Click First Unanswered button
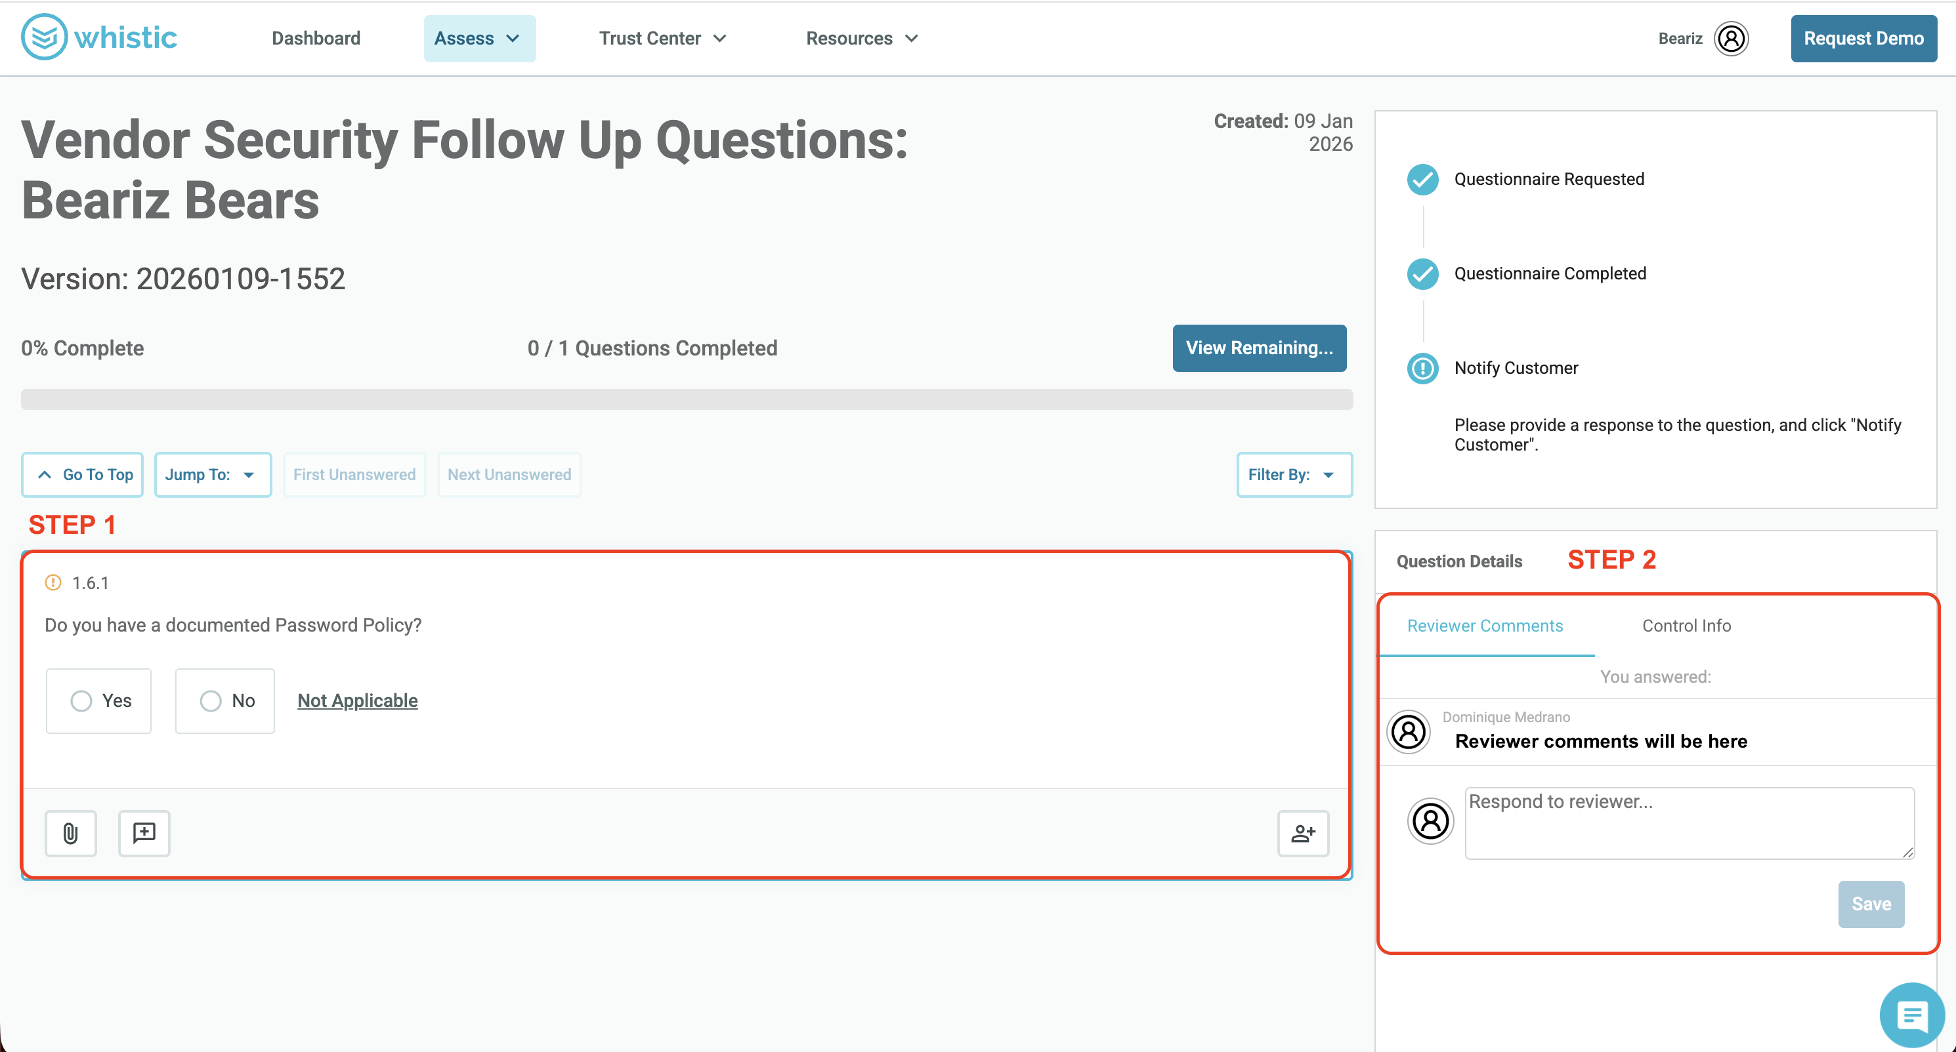1956x1052 pixels. (354, 475)
